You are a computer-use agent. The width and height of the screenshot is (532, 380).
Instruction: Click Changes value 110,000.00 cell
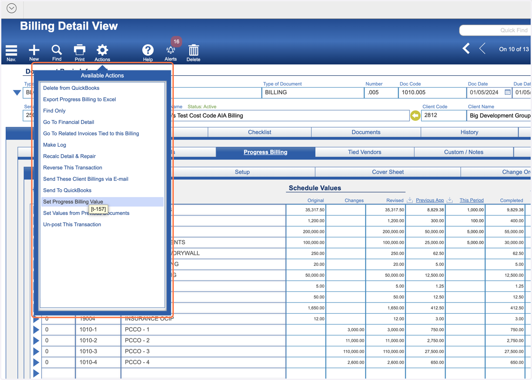(346, 352)
